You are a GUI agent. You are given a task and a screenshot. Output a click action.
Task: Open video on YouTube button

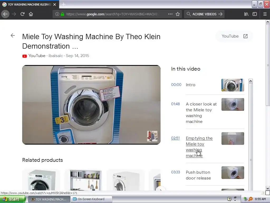pyautogui.click(x=234, y=36)
